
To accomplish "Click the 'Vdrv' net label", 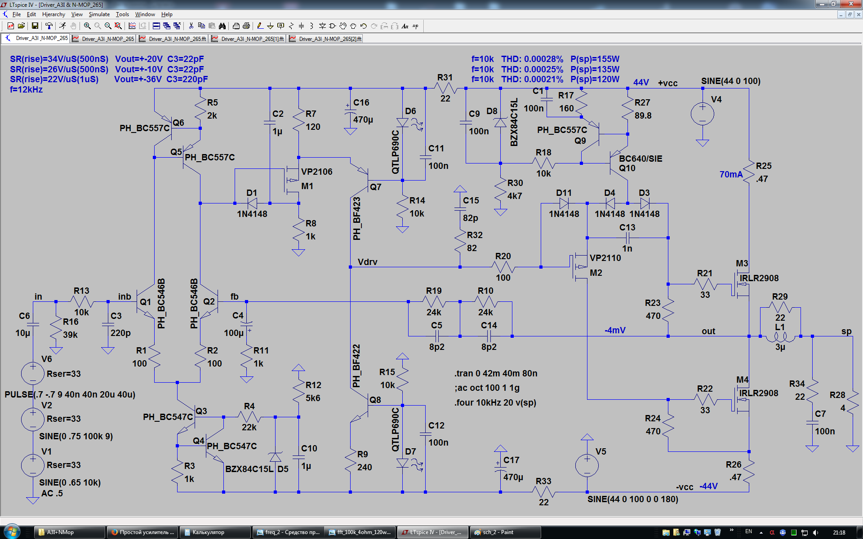I will 367,262.
